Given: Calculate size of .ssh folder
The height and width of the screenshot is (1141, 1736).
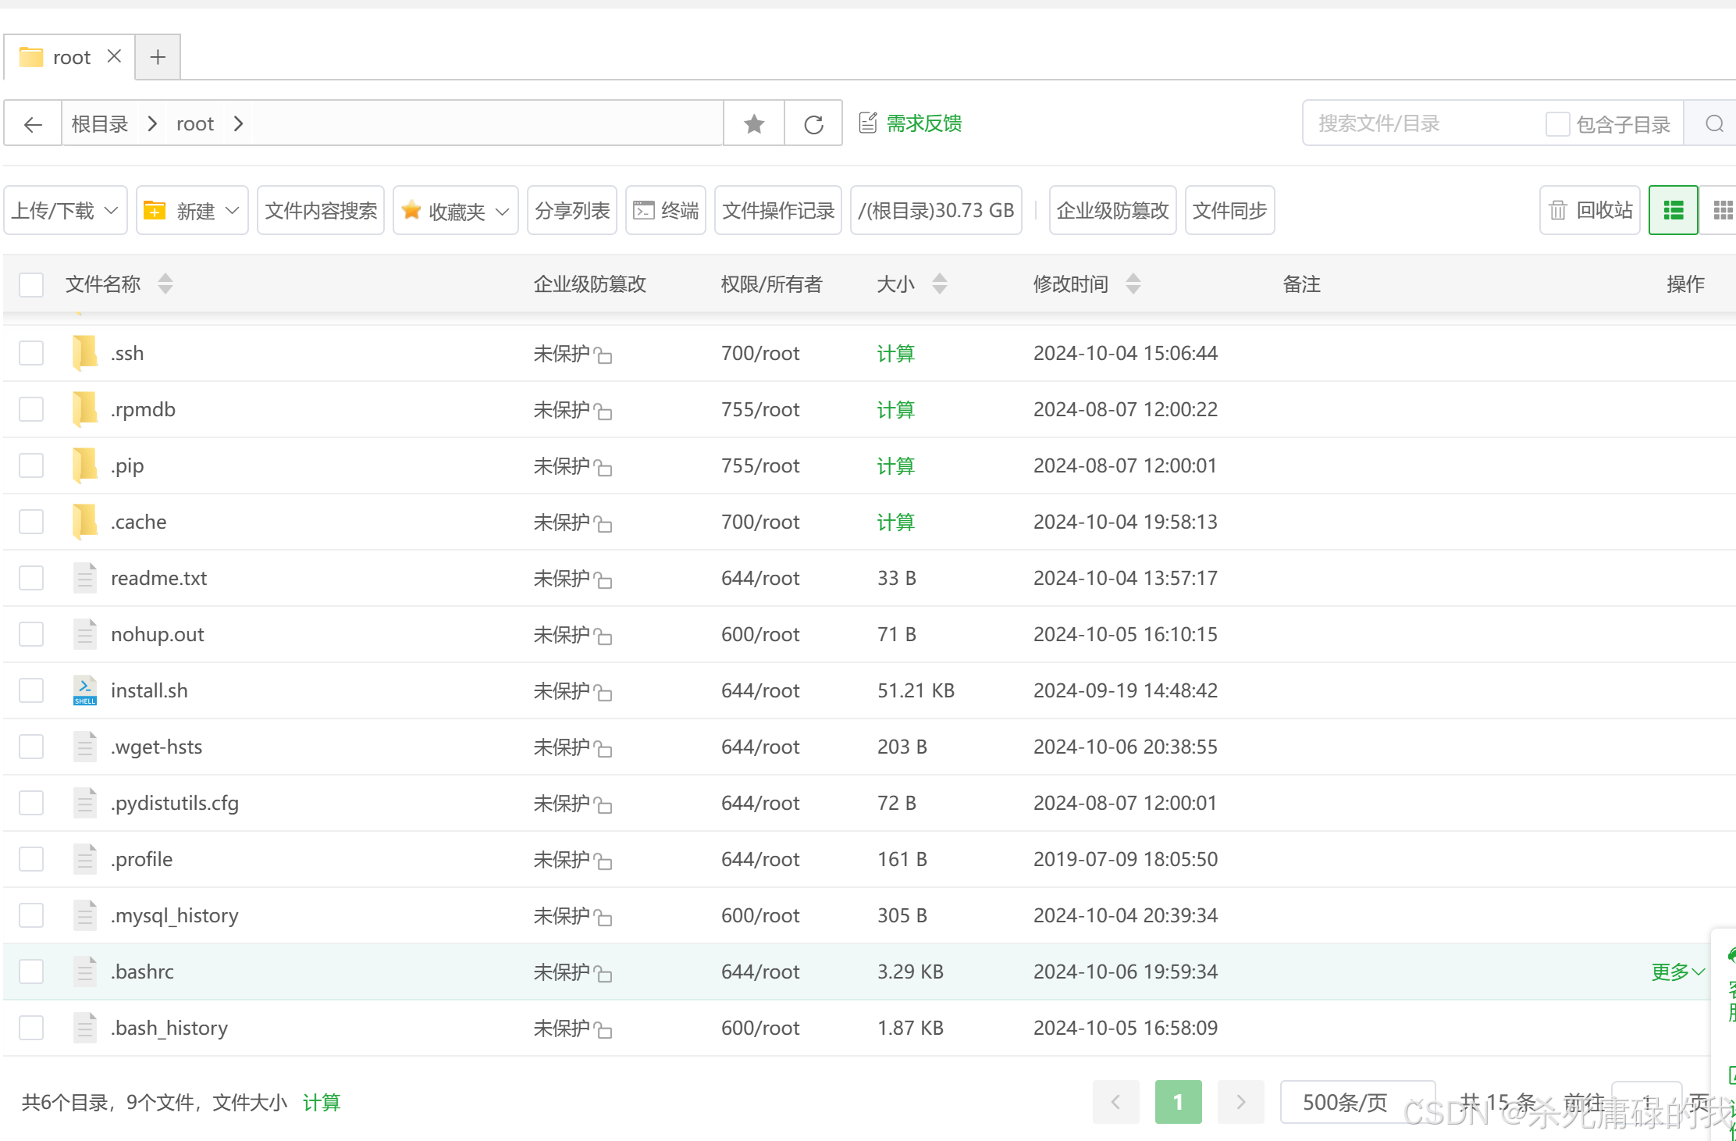Looking at the screenshot, I should 895,353.
